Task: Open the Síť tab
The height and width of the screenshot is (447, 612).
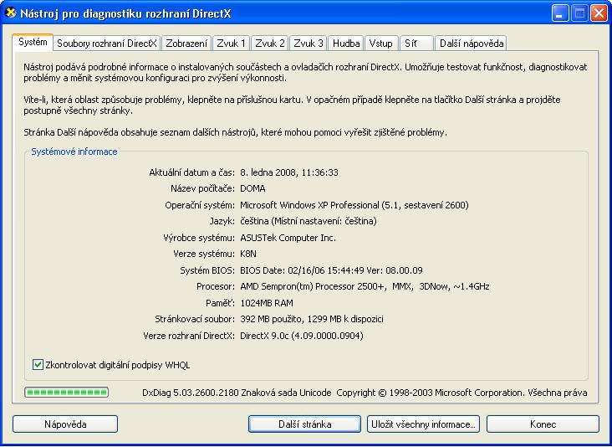Action: pyautogui.click(x=416, y=43)
